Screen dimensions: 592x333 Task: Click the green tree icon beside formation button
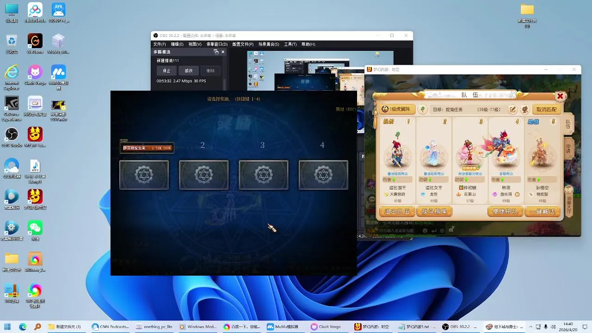point(423,109)
